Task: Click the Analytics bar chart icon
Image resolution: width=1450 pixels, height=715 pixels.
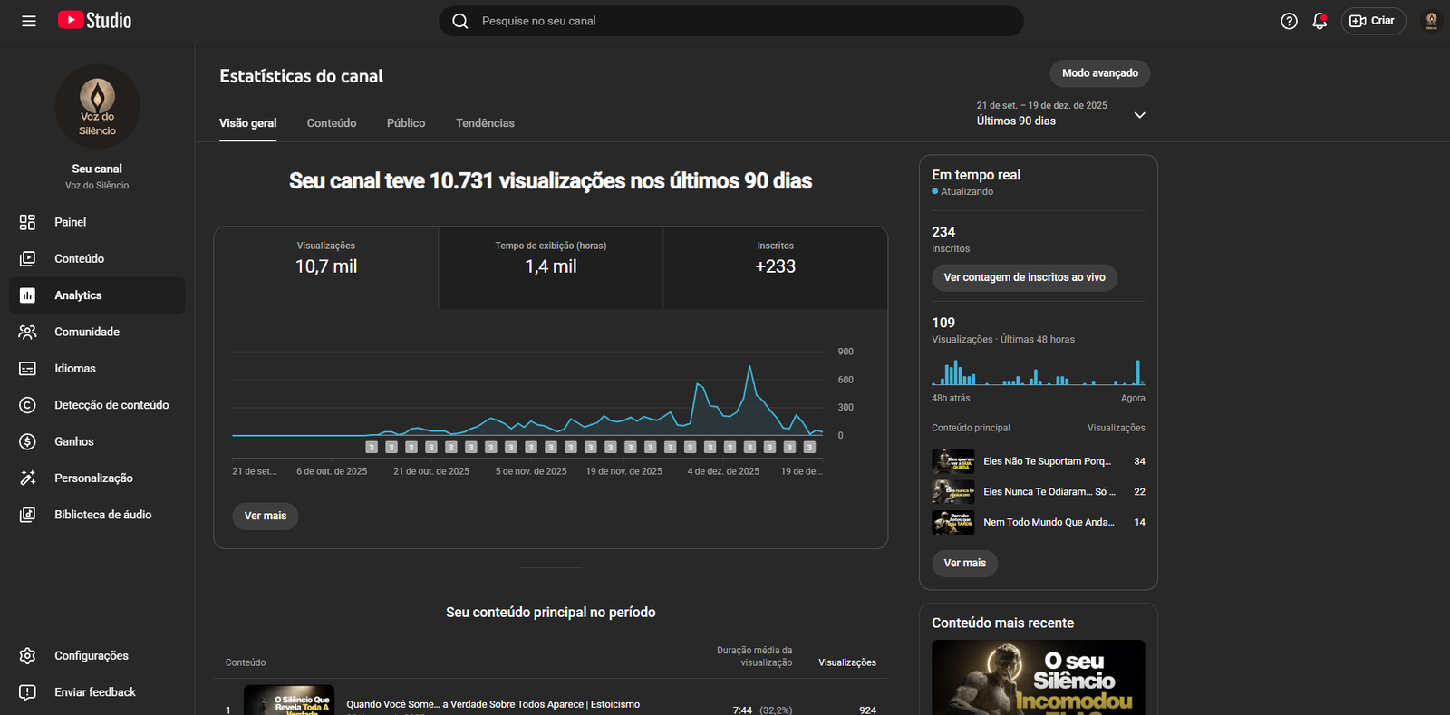Action: pos(28,295)
